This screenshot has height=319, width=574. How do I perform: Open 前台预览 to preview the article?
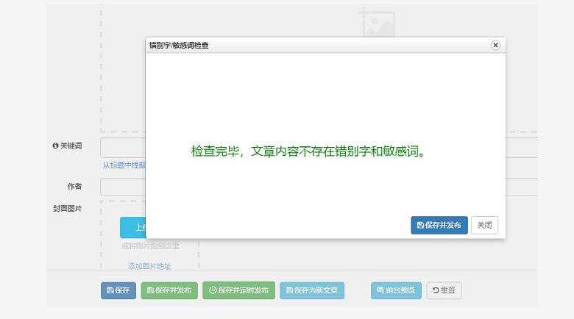pyautogui.click(x=396, y=290)
